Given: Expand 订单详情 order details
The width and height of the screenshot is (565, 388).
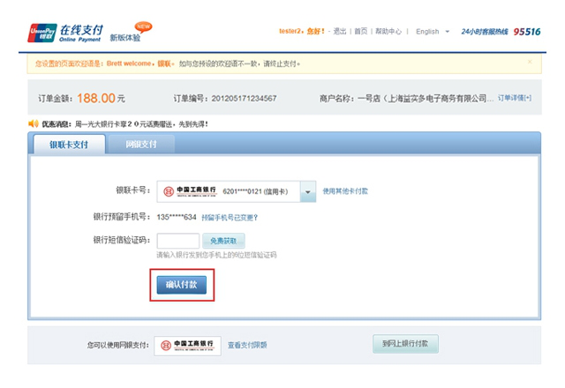Looking at the screenshot, I should coord(514,98).
